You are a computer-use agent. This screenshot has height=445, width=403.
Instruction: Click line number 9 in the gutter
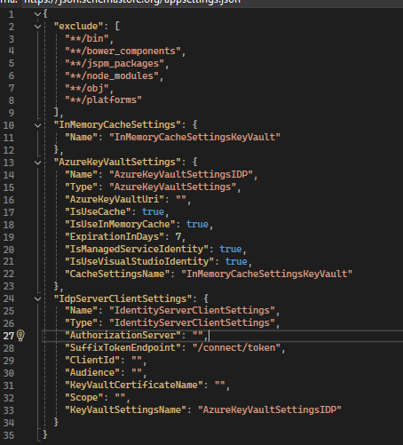tap(12, 113)
